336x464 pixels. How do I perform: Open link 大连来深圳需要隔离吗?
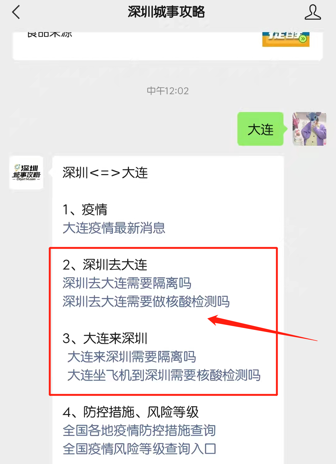(132, 357)
